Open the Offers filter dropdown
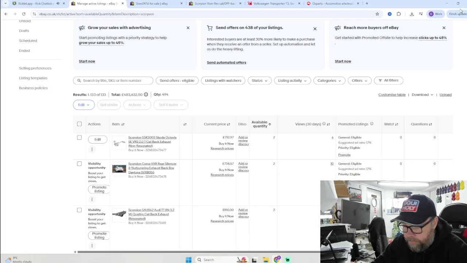467x263 pixels. [x=359, y=80]
